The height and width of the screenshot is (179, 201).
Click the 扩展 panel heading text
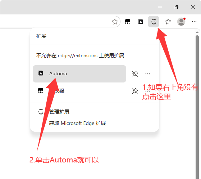click(x=41, y=36)
